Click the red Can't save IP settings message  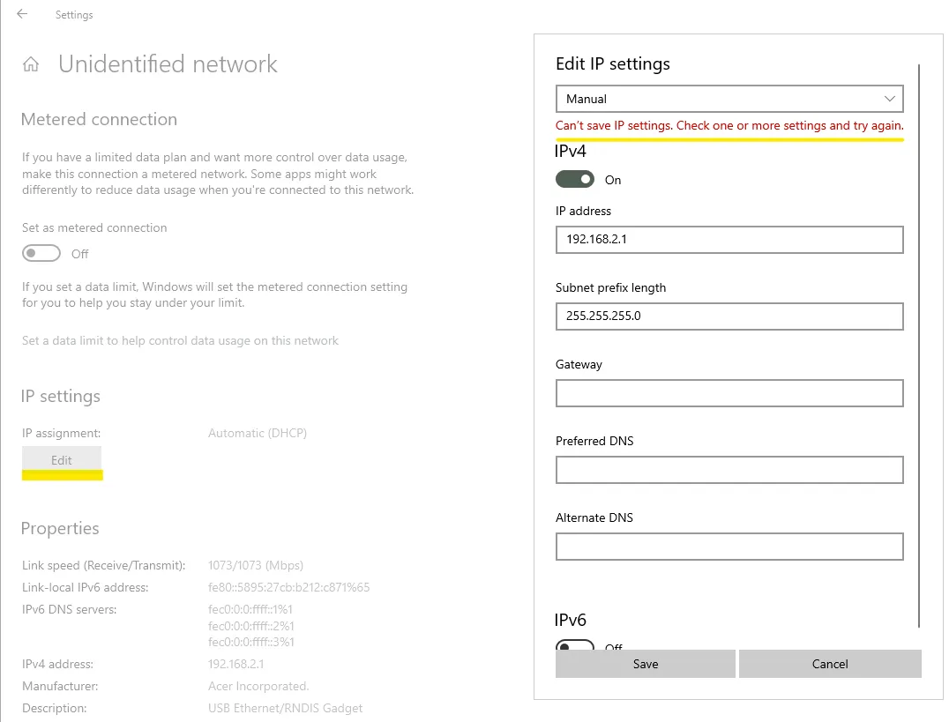click(729, 125)
